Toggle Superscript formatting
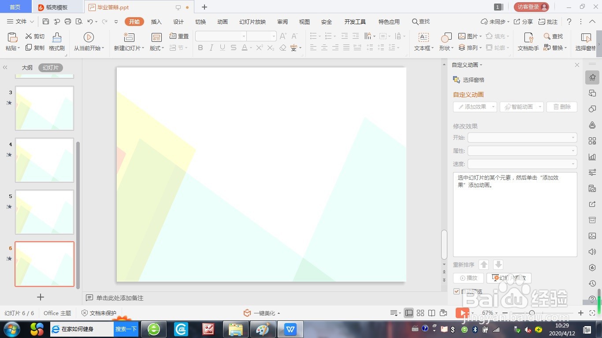The image size is (602, 338). (x=260, y=48)
